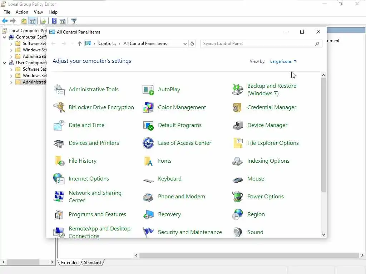
Task: Click the Group Policy Editor back arrow
Action: [x=5, y=21]
